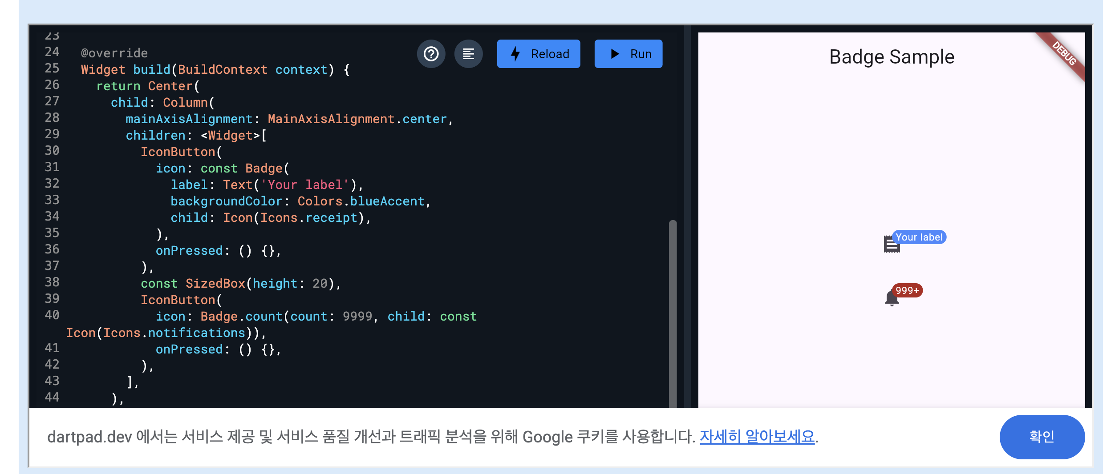Click the '@override' annotation on line 24
The image size is (1119, 474).
pos(114,53)
